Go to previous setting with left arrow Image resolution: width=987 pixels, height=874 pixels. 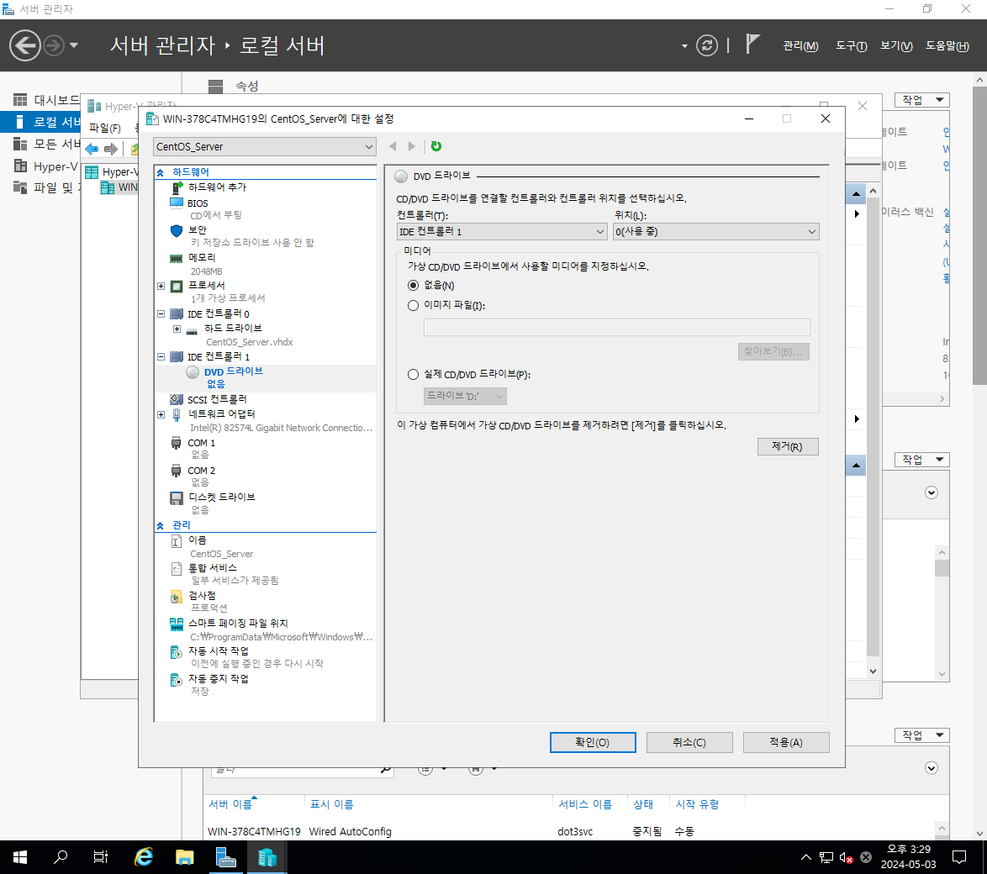pyautogui.click(x=393, y=146)
